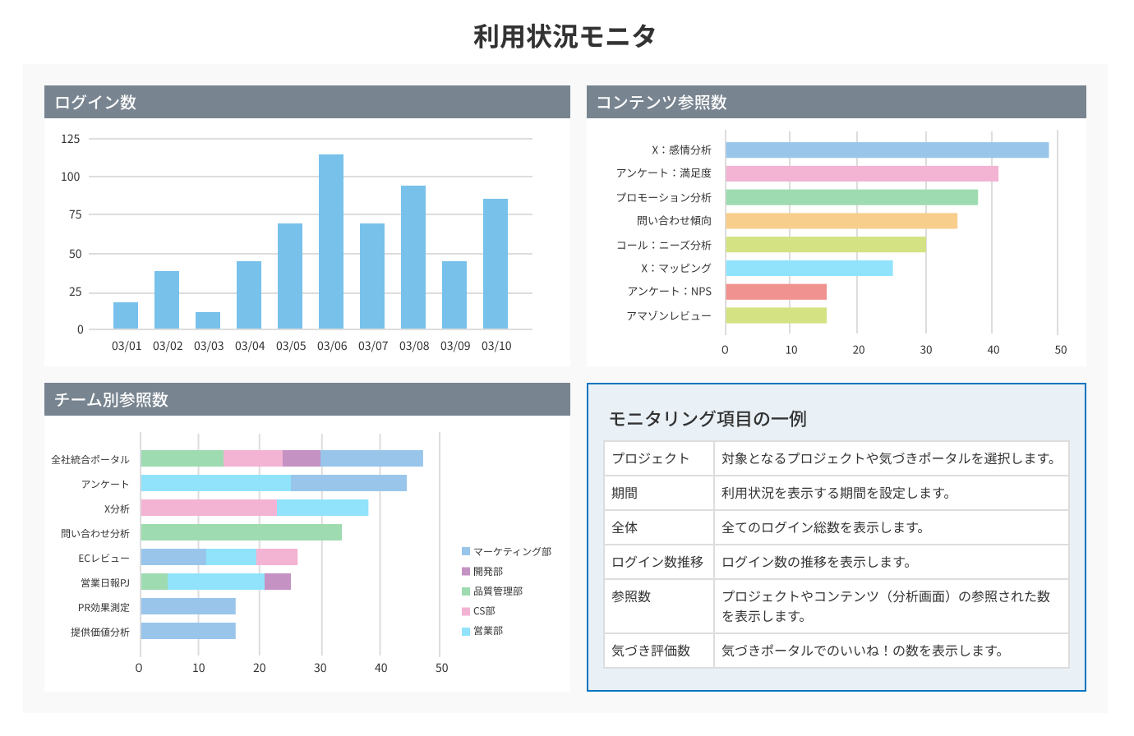This screenshot has height=736, width=1134.
Task: Click the 参照数 table cell
Action: coord(659,606)
